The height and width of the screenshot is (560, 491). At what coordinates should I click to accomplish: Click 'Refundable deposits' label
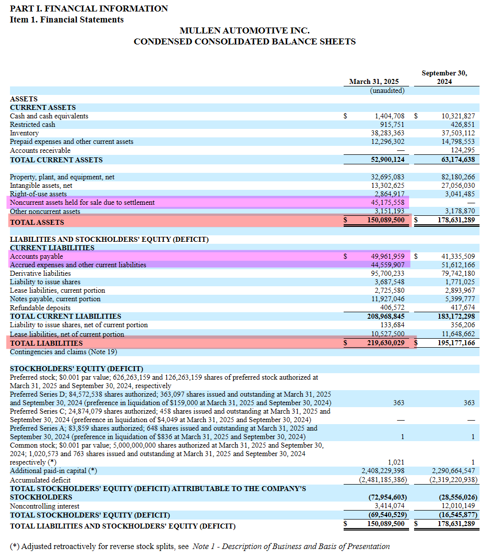pyautogui.click(x=40, y=308)
